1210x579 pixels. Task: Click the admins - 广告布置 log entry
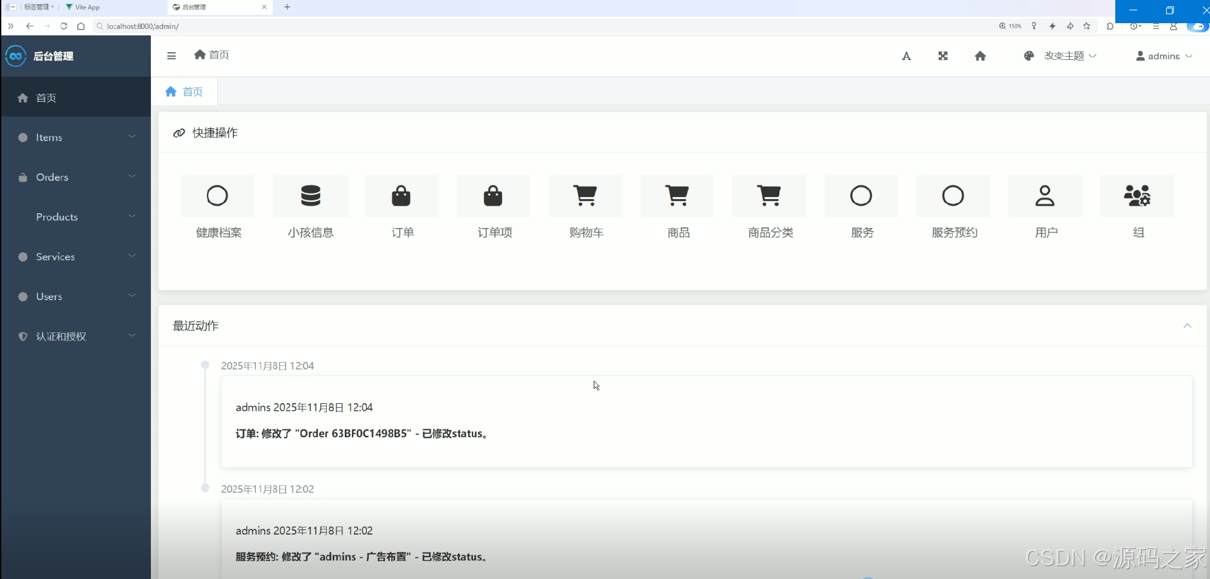pyautogui.click(x=363, y=556)
